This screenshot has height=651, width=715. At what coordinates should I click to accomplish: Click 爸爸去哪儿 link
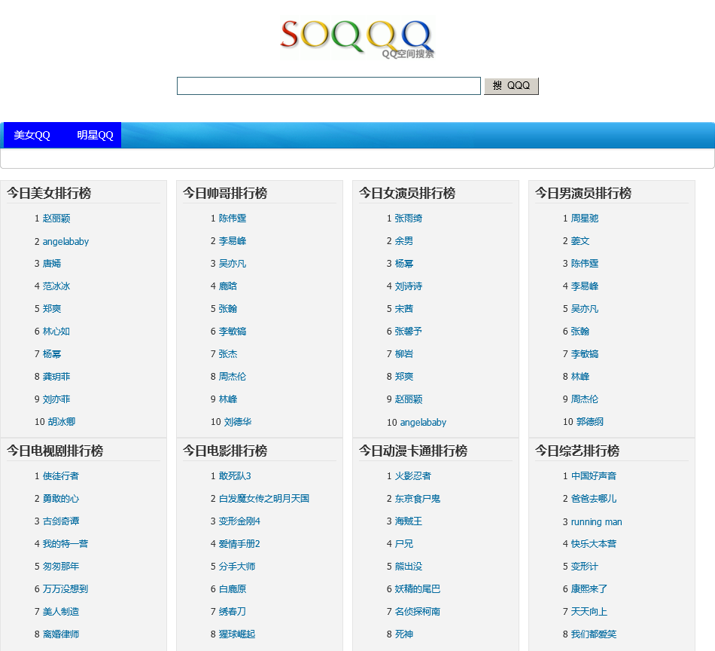(x=594, y=499)
